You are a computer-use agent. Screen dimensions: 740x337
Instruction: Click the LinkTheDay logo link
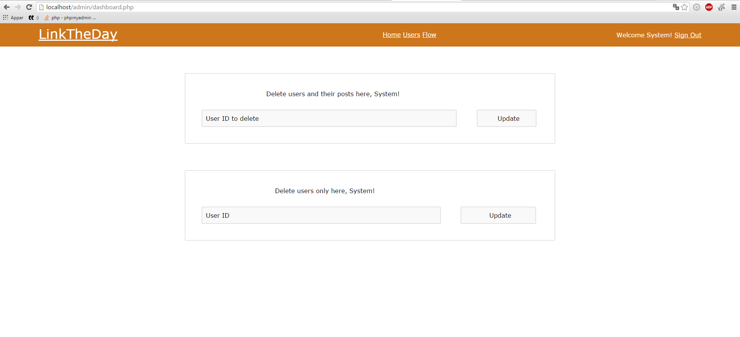(x=78, y=34)
